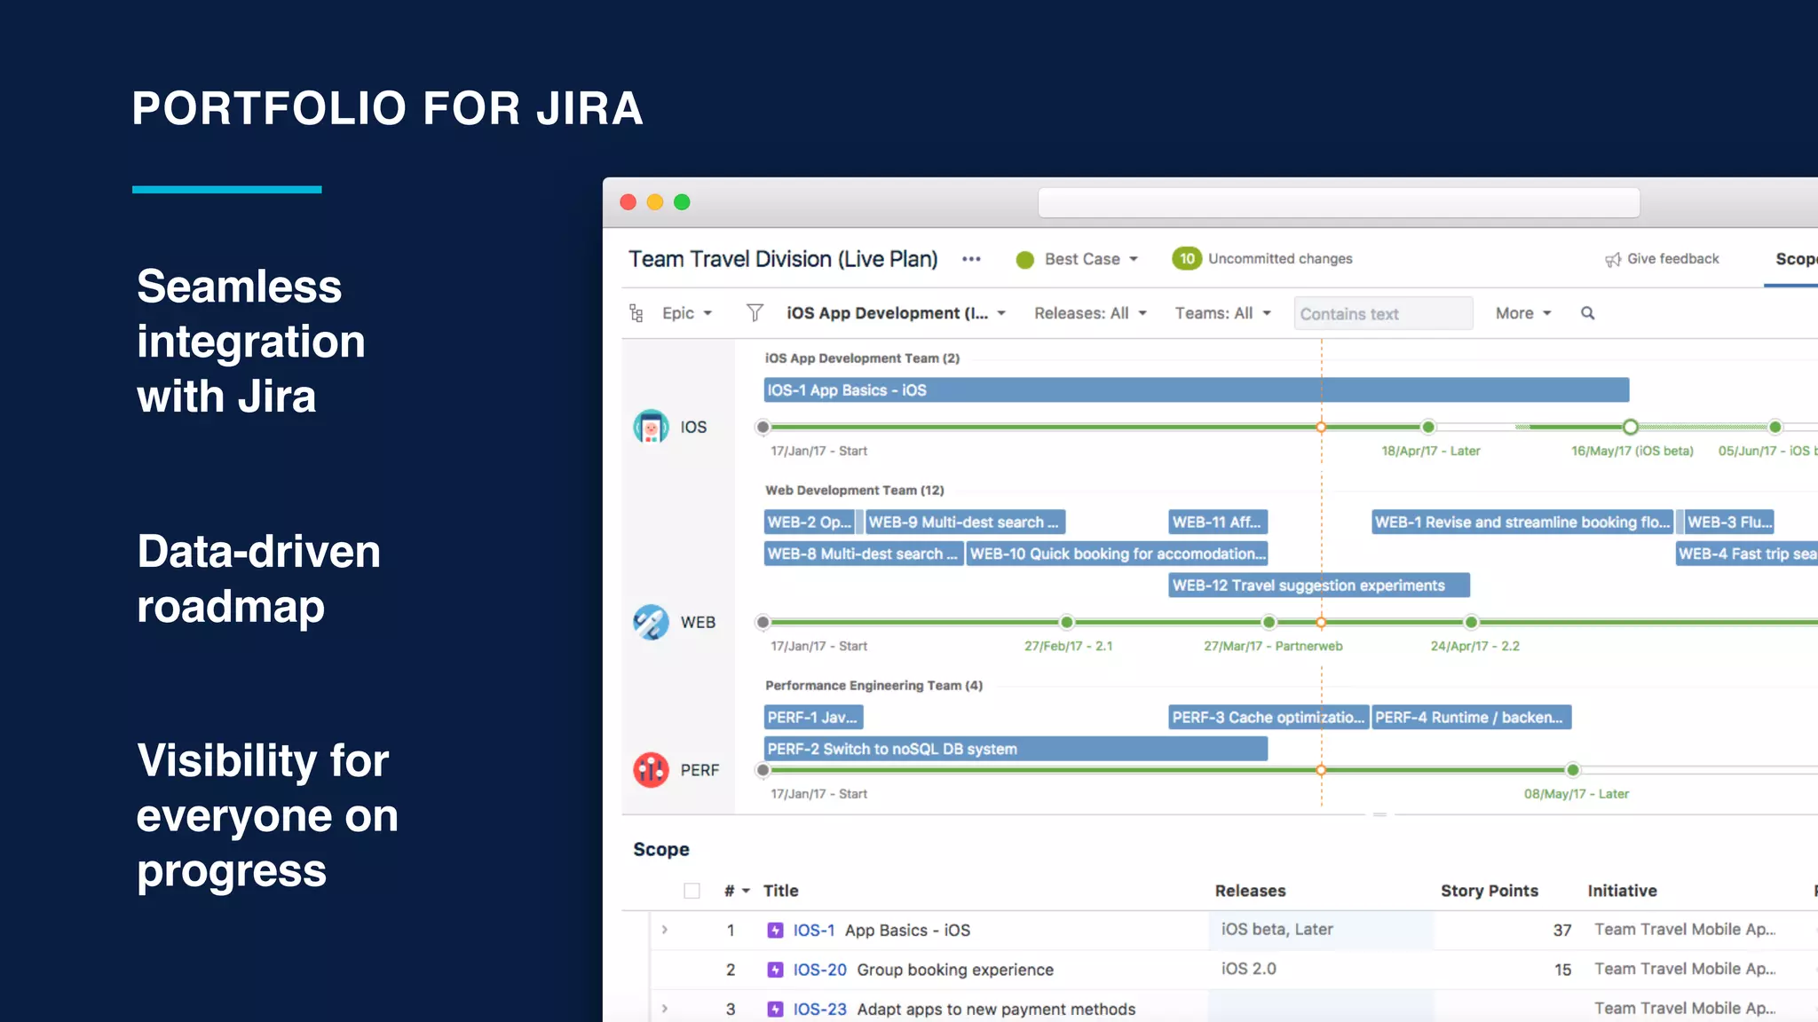Click the 'iOS beta, Later' releases cell
Screen dimensions: 1818x1022
point(1321,930)
